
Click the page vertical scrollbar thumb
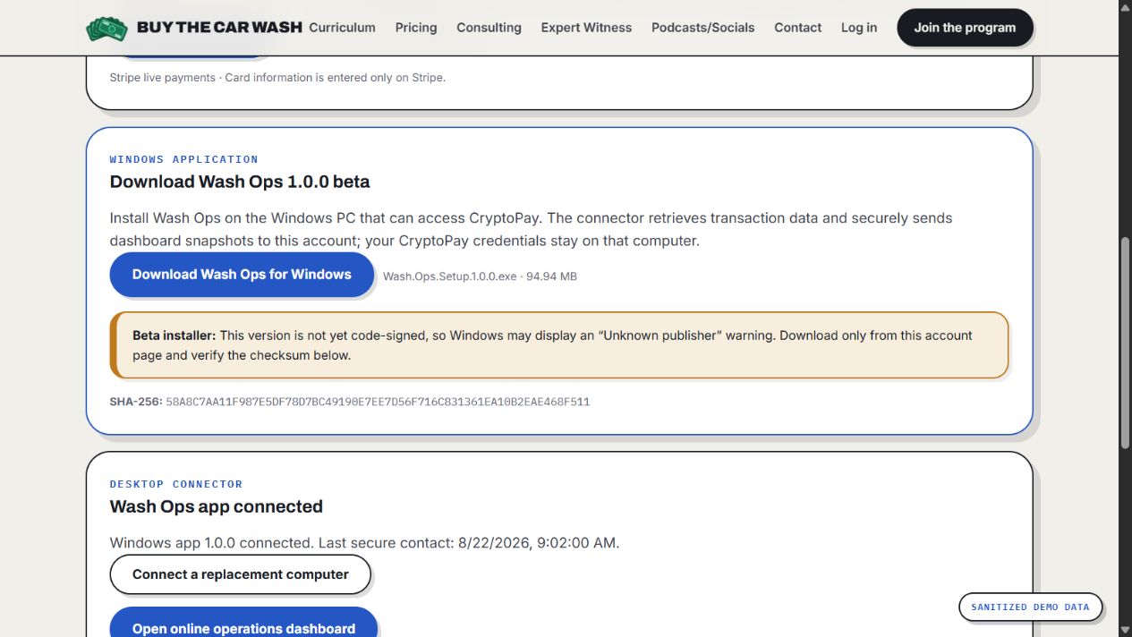pyautogui.click(x=1125, y=343)
